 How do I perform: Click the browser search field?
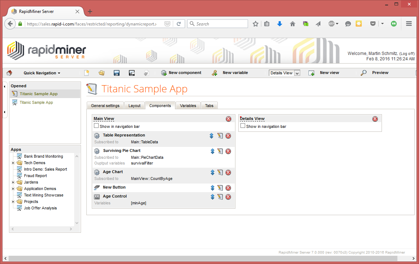[220, 24]
